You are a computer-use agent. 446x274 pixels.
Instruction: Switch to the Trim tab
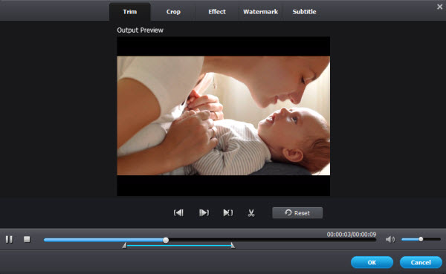click(x=130, y=12)
